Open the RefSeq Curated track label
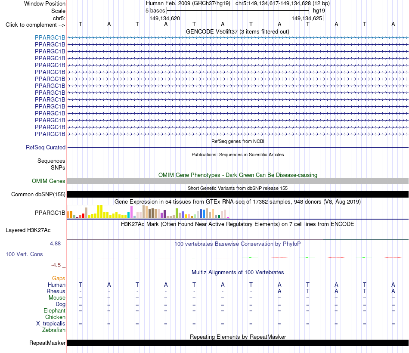Viewport: 409px width, 353px height. click(x=46, y=147)
